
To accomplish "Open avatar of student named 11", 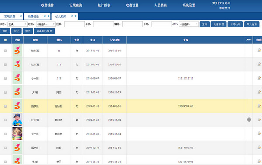I will click(x=17, y=51).
